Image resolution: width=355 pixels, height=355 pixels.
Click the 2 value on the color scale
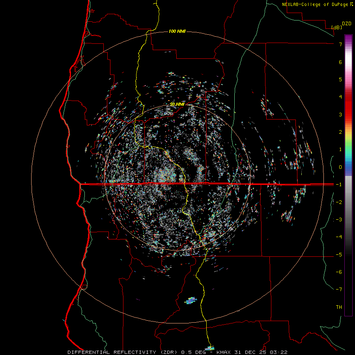[340, 132]
